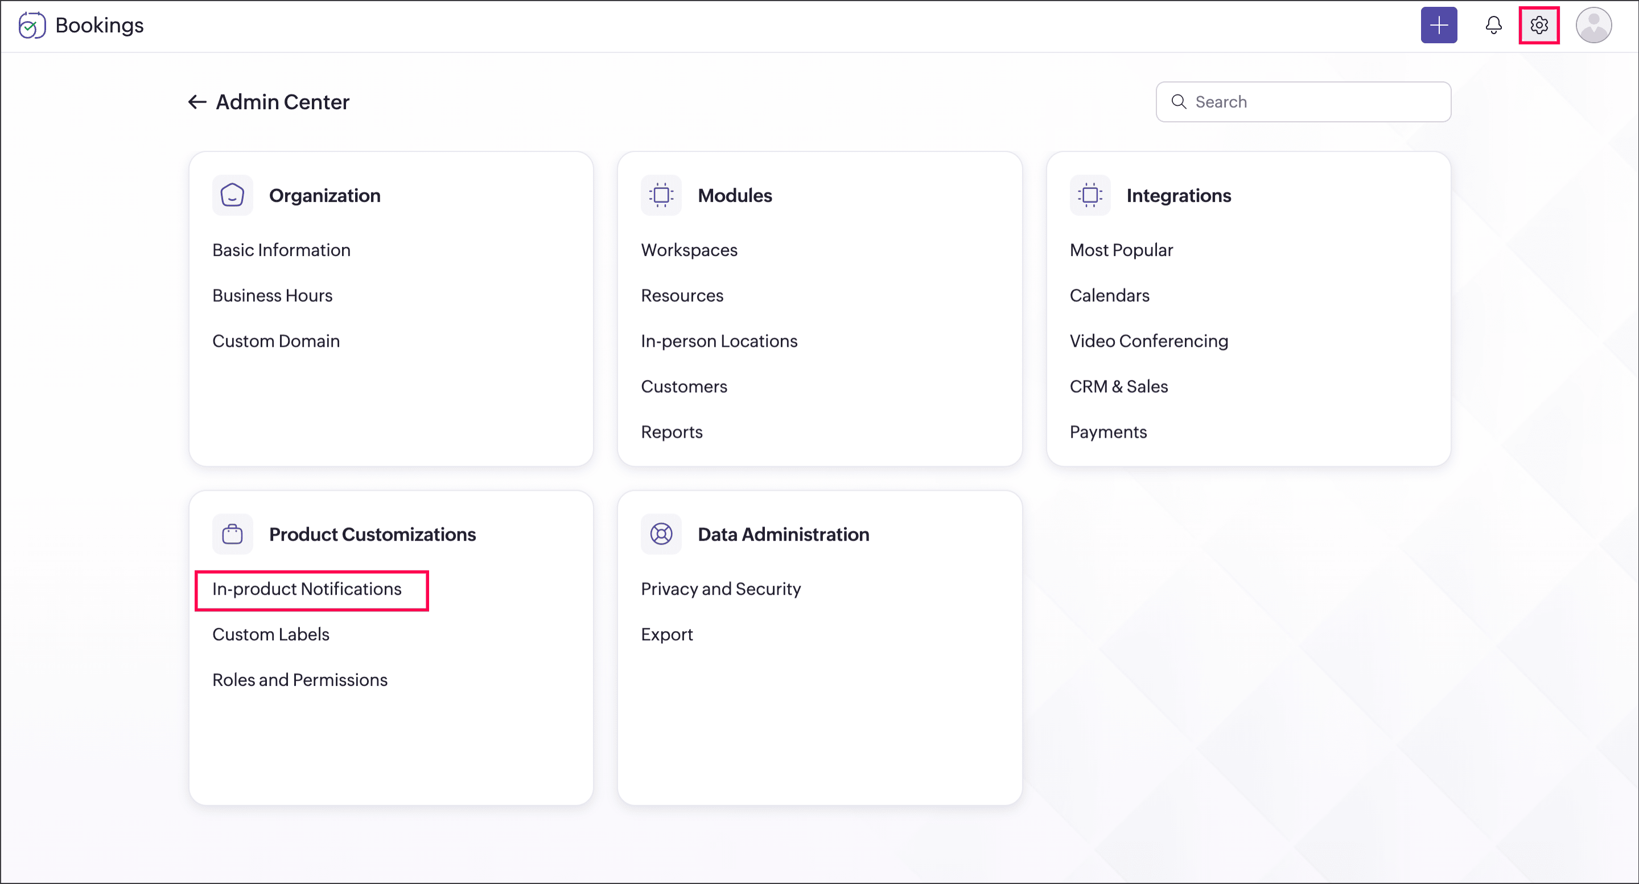Screen dimensions: 1639x884
Task: Open Privacy and Security page
Action: pyautogui.click(x=720, y=589)
